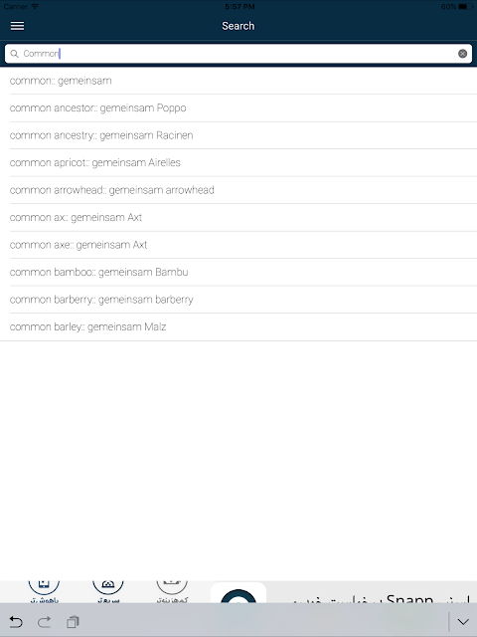Click the search magnifier icon
The height and width of the screenshot is (637, 477).
[x=14, y=54]
